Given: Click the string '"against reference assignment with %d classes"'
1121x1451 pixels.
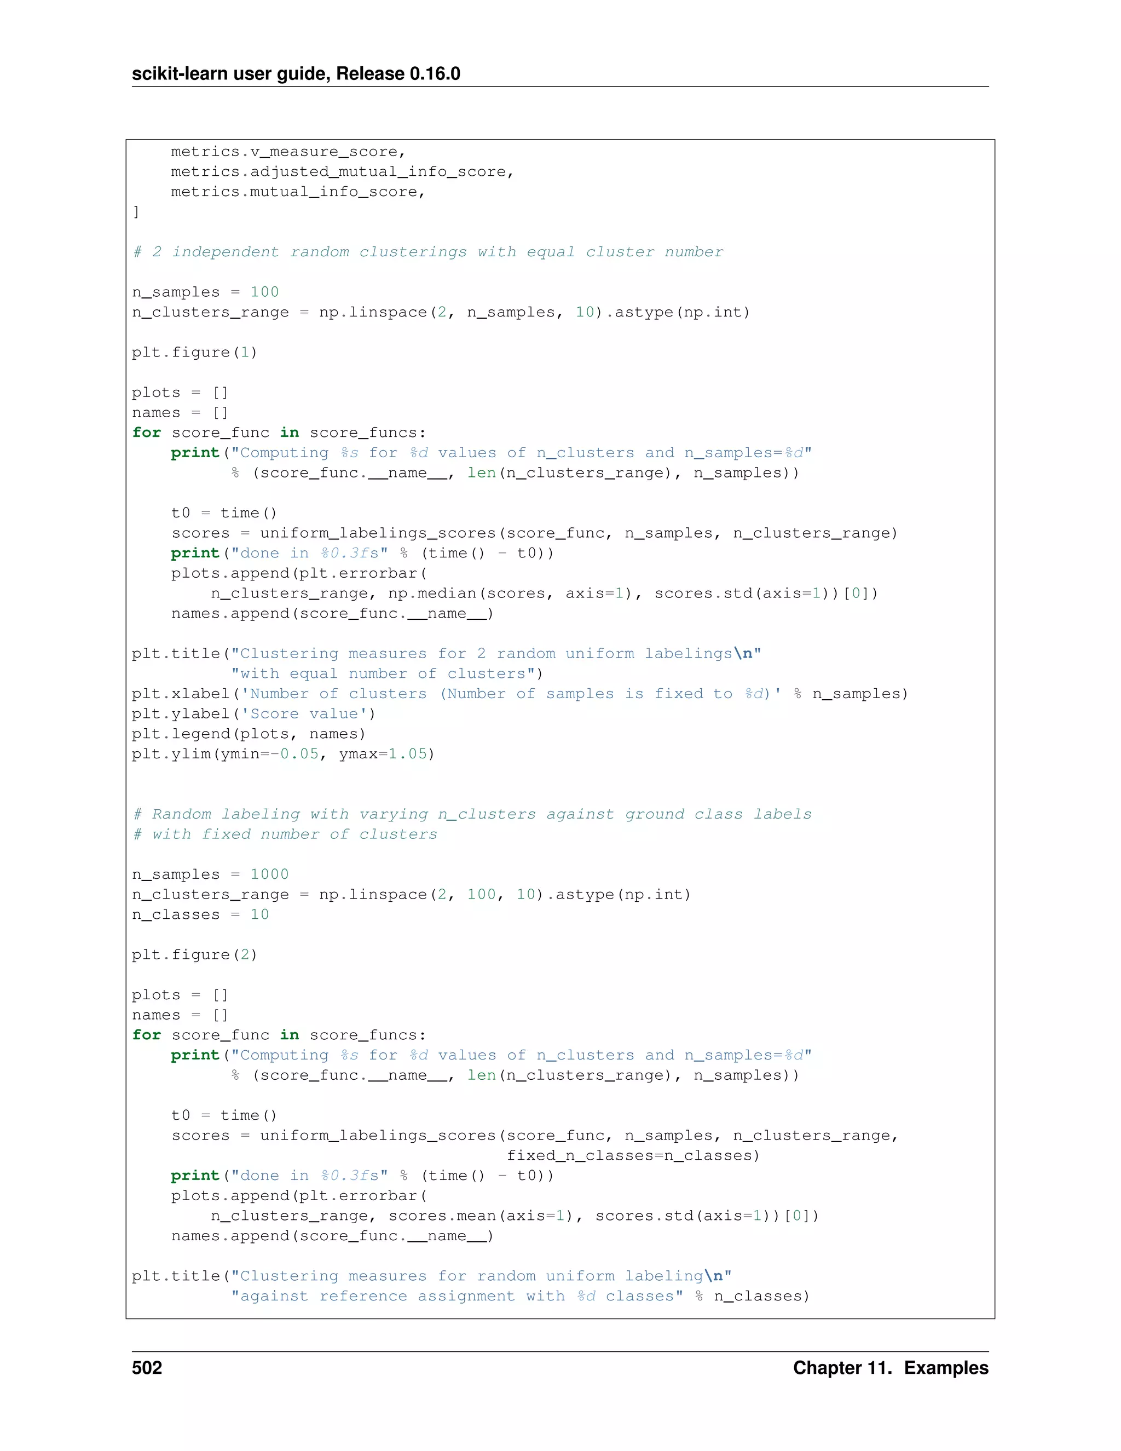Looking at the screenshot, I should pyautogui.click(x=457, y=1296).
